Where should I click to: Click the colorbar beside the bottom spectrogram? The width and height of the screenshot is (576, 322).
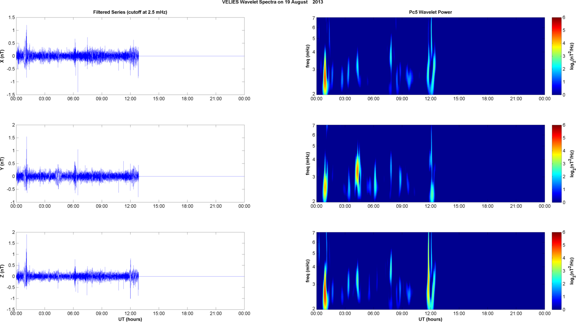pyautogui.click(x=556, y=271)
